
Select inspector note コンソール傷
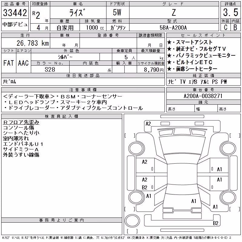18,128
